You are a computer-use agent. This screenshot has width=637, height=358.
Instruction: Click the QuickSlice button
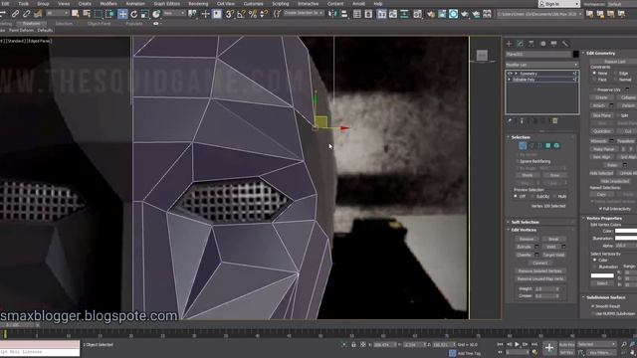pos(601,131)
